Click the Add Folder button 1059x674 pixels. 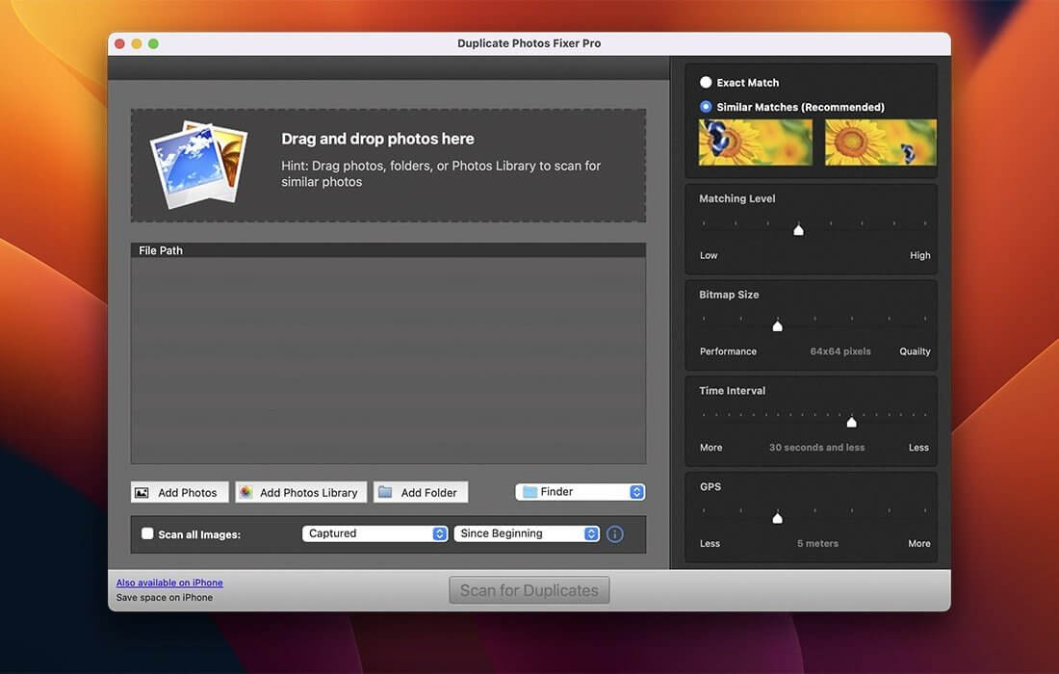click(x=421, y=491)
